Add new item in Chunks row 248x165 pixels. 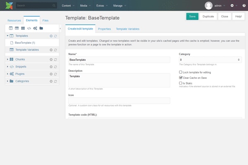[51, 59]
